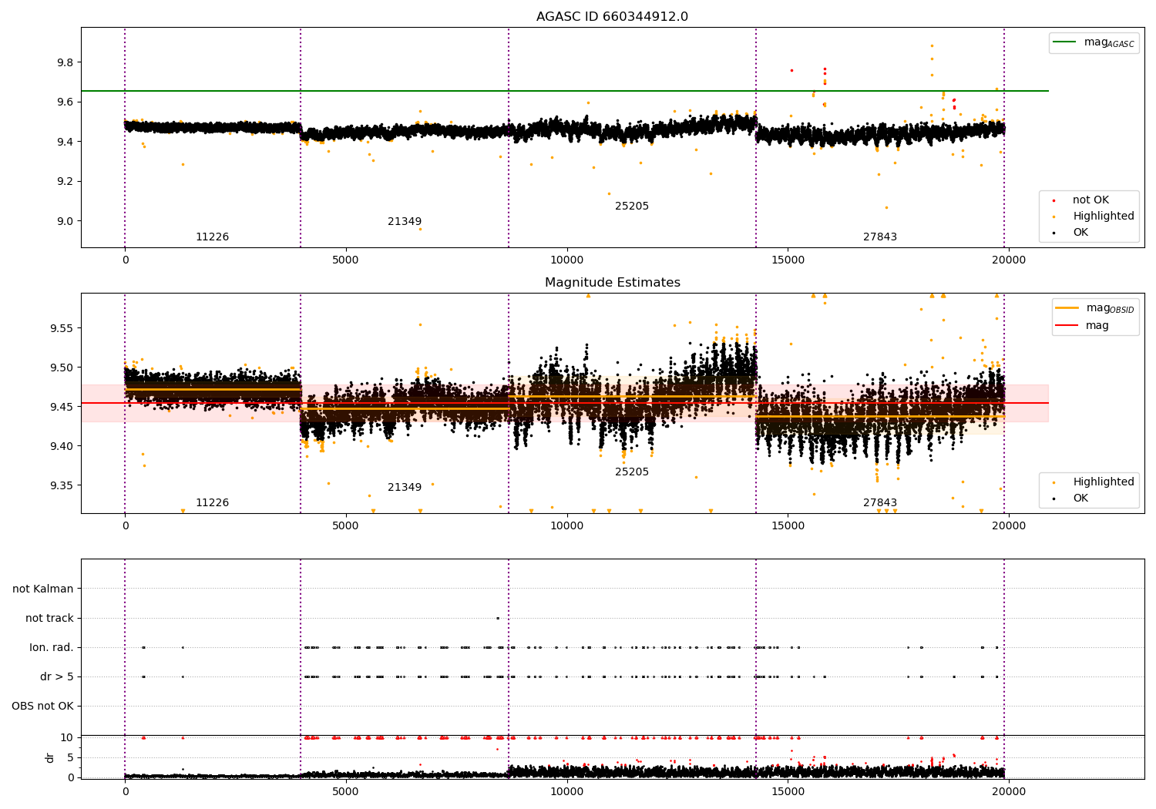Screen dimensions: 1156x809
Task: Click the 9.45 y-axis tick label
Action: [62, 407]
